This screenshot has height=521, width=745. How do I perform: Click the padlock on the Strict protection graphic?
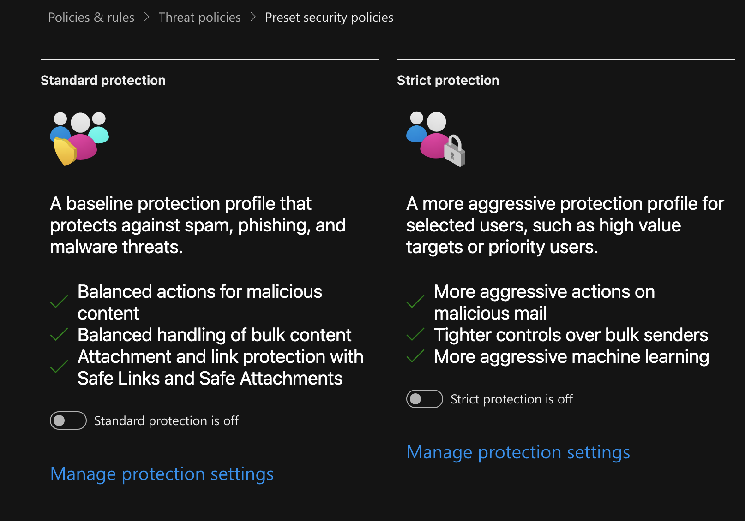point(455,154)
